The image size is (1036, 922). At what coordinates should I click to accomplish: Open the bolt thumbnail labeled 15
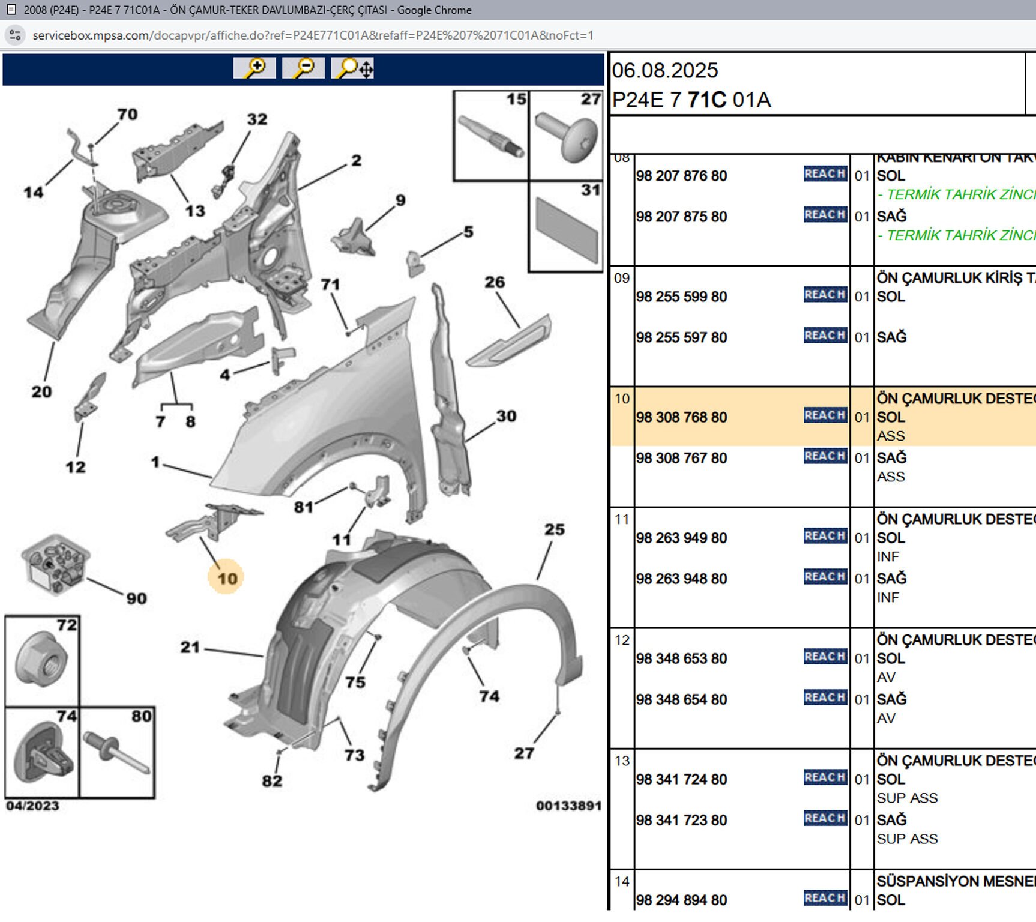coord(491,136)
